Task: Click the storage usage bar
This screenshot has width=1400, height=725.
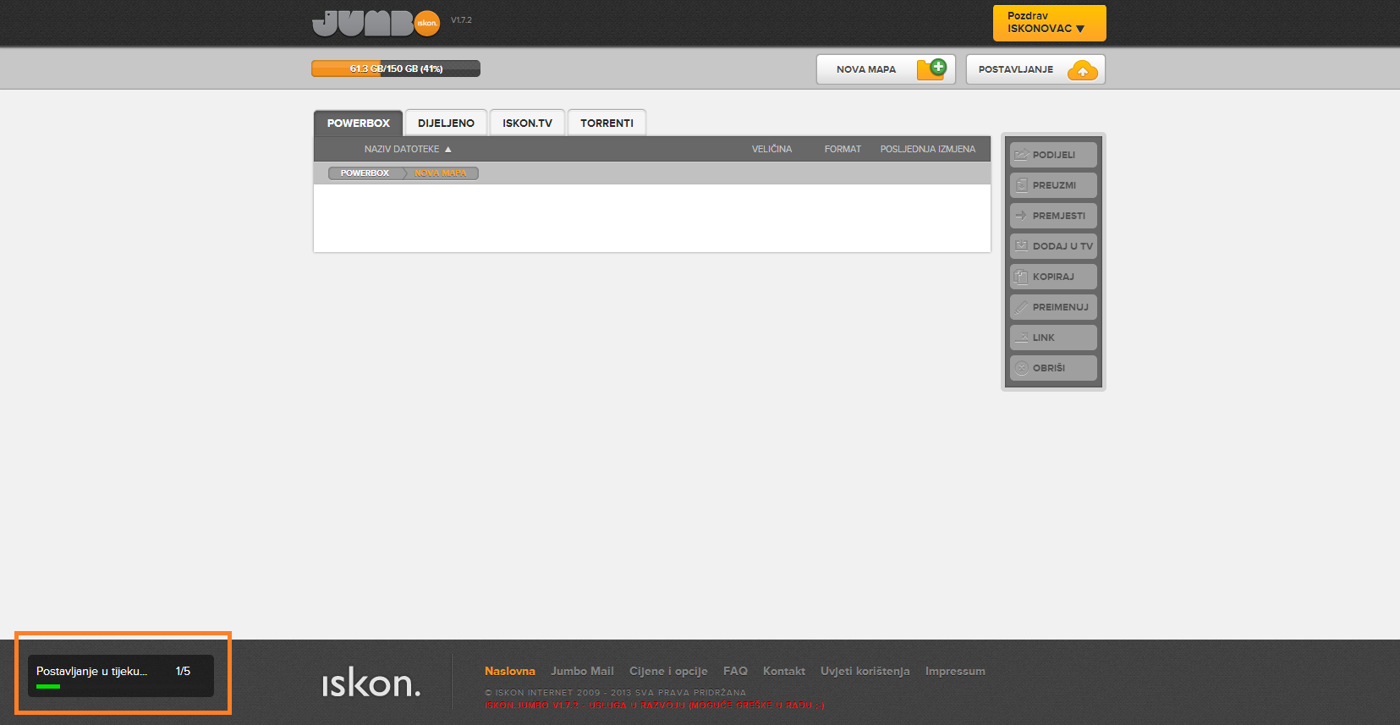Action: [396, 69]
